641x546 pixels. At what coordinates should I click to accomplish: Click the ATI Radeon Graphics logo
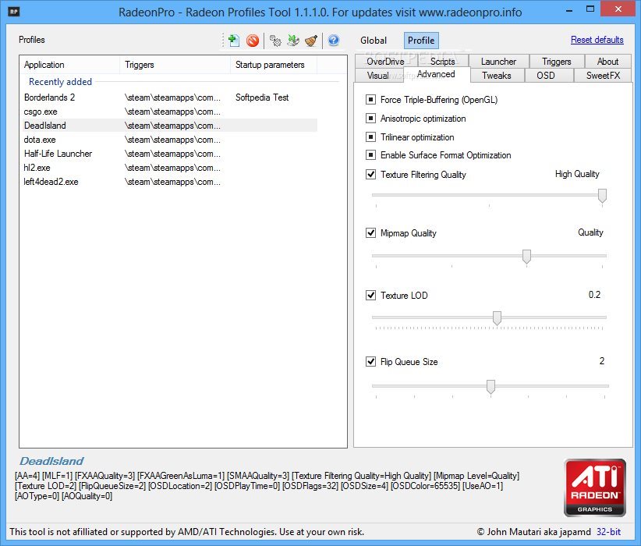[x=595, y=487]
